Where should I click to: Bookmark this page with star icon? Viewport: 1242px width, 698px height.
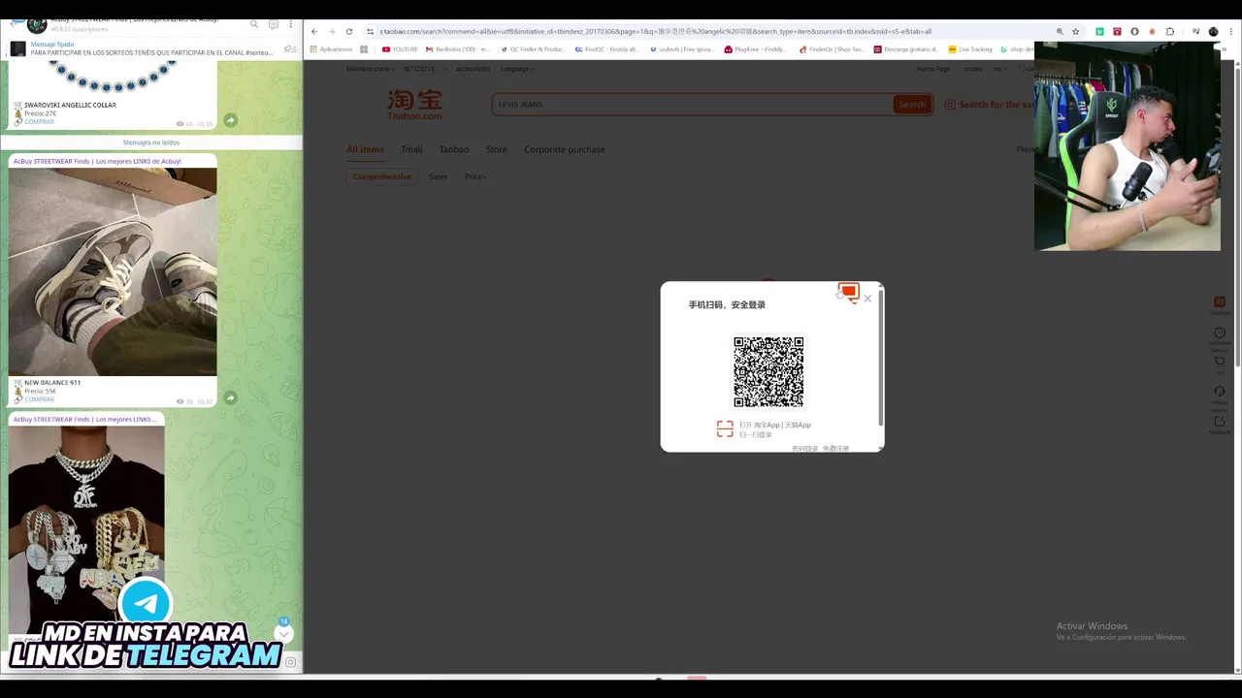(1075, 31)
